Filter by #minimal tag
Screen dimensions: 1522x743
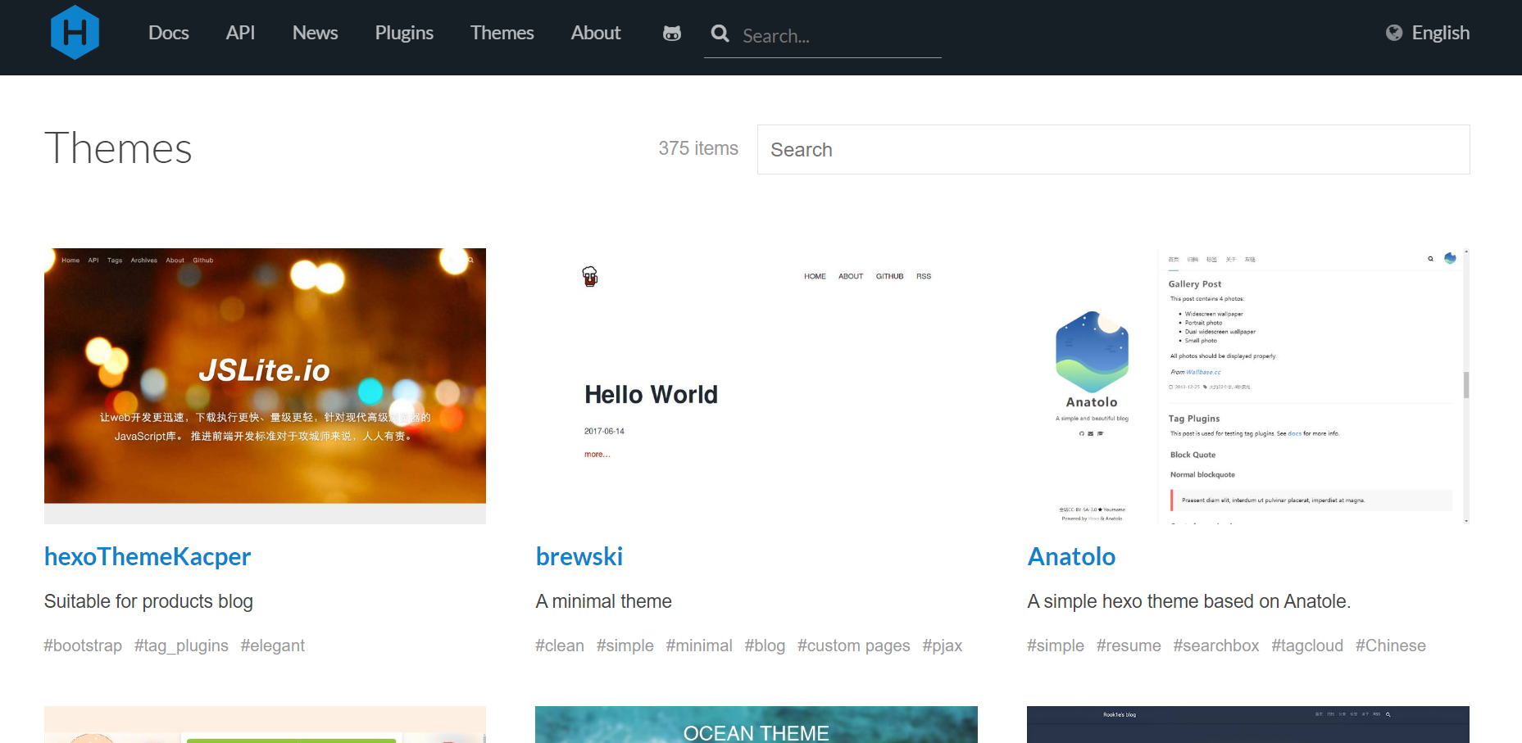[x=699, y=646]
